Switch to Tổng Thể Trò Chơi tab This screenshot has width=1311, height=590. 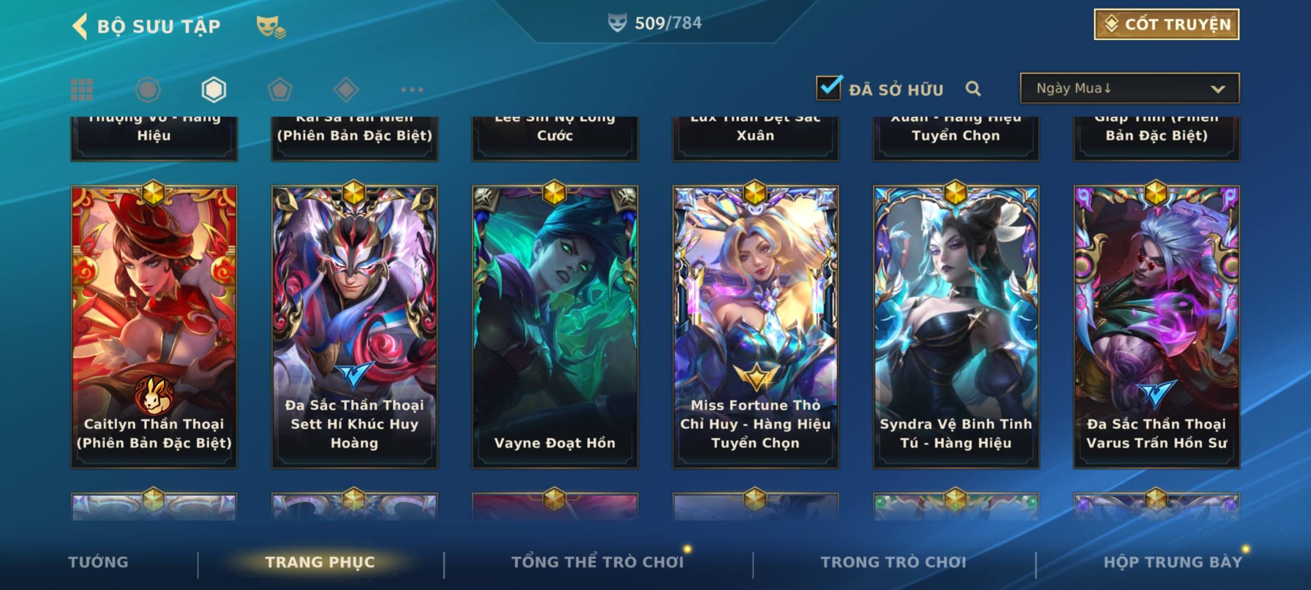pyautogui.click(x=598, y=562)
